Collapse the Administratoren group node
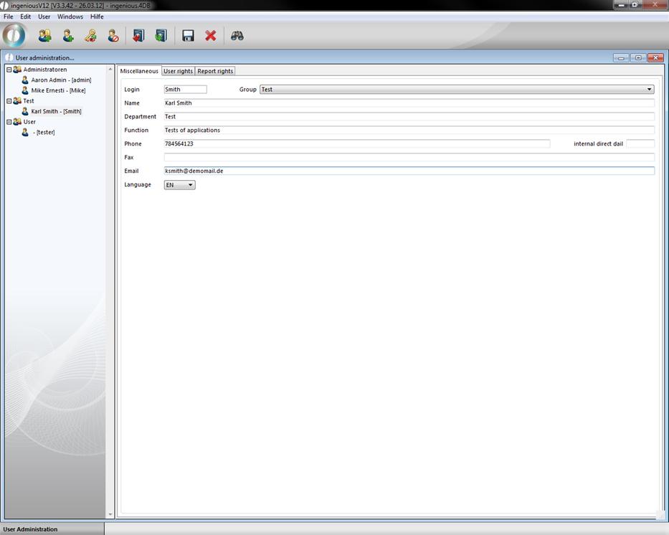The width and height of the screenshot is (669, 535). 9,70
